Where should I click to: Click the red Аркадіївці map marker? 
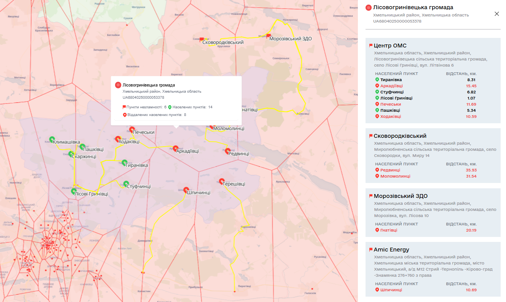click(175, 149)
